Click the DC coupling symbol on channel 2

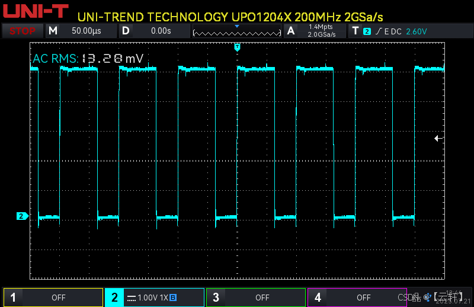click(131, 298)
